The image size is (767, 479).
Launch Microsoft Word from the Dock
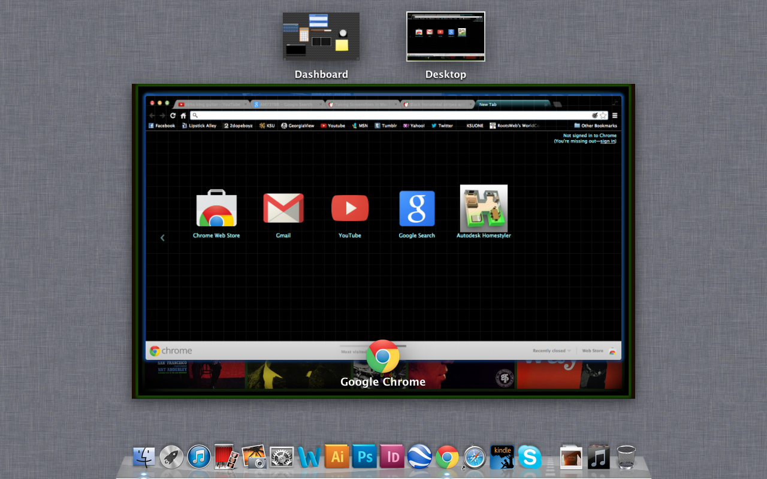(309, 457)
